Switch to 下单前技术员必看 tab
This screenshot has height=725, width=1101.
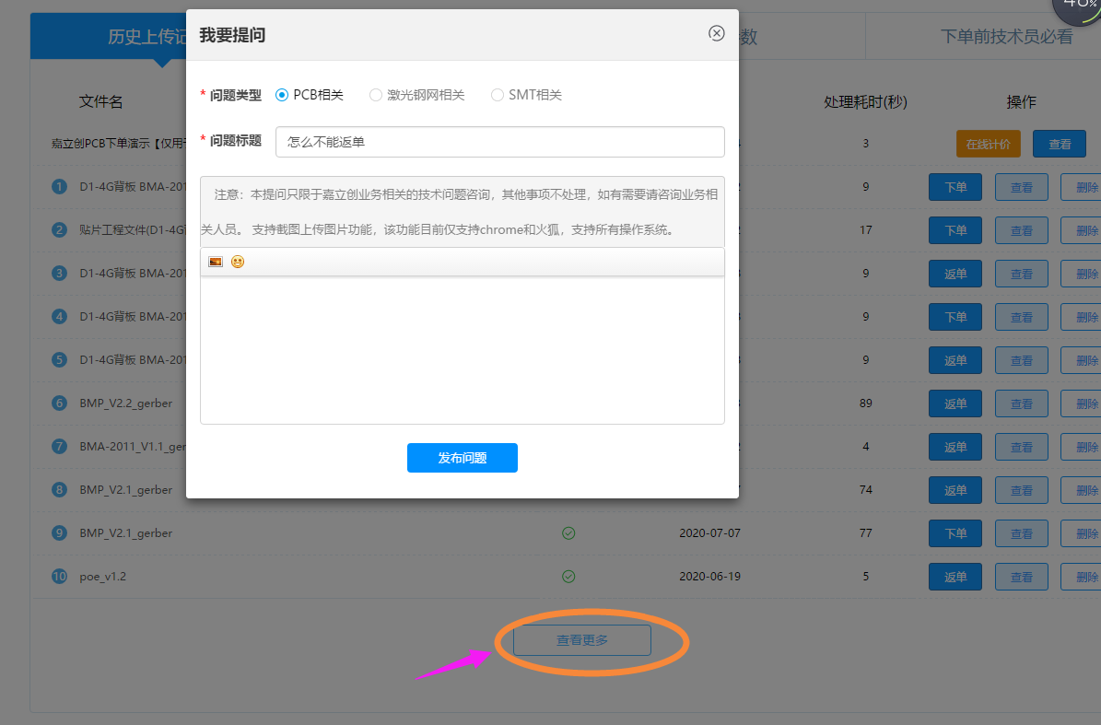[1006, 37]
